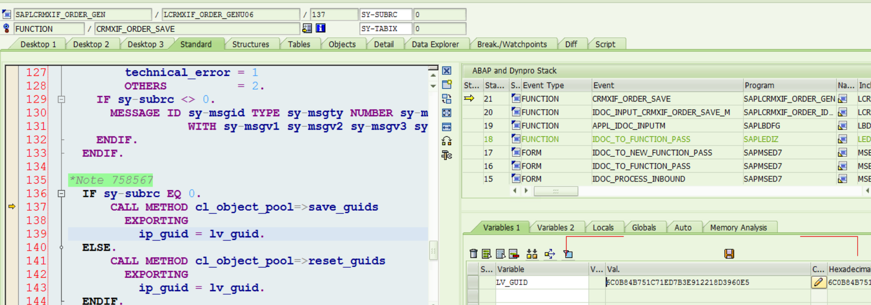Click the maximize horizontally tool icon

(x=447, y=127)
